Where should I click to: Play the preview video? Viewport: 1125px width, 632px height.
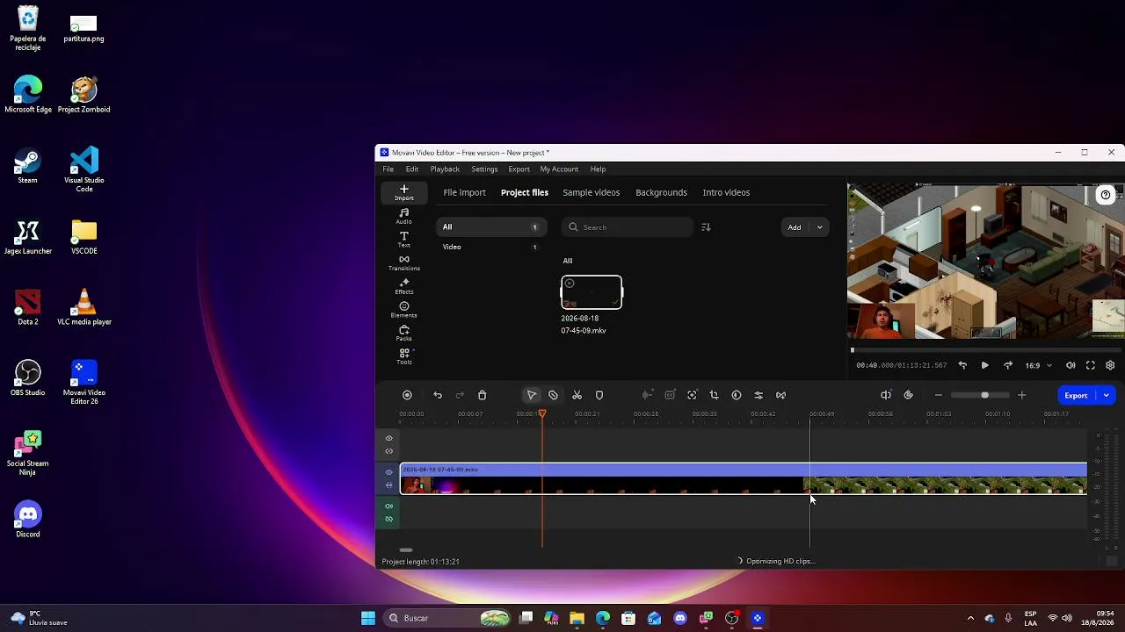[984, 365]
